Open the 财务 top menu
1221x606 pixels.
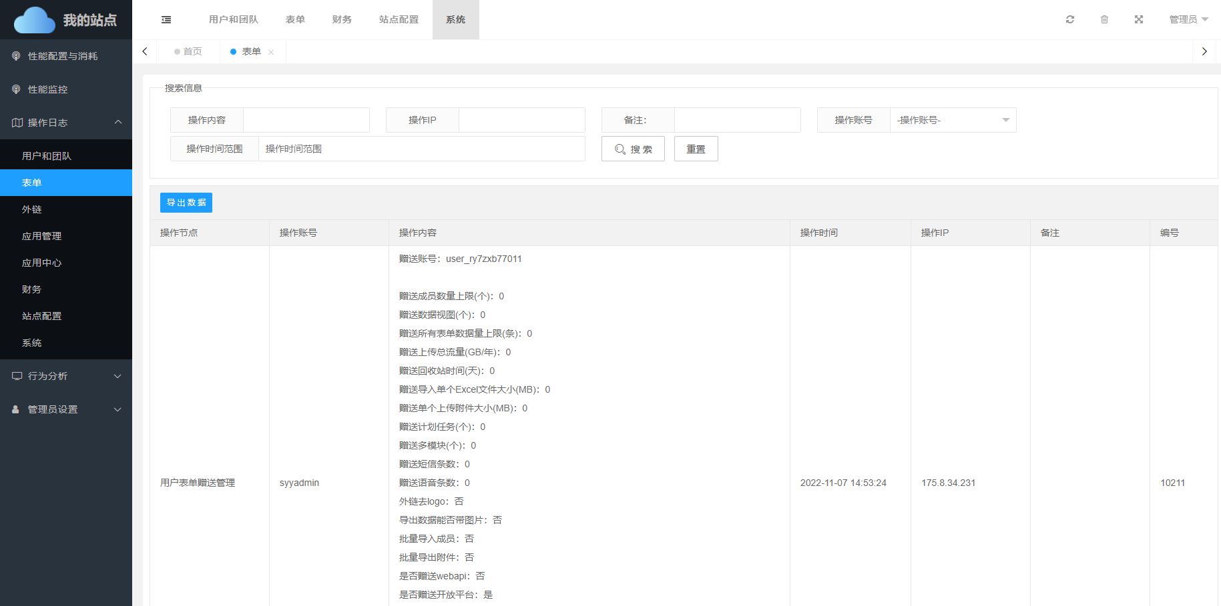pyautogui.click(x=342, y=19)
